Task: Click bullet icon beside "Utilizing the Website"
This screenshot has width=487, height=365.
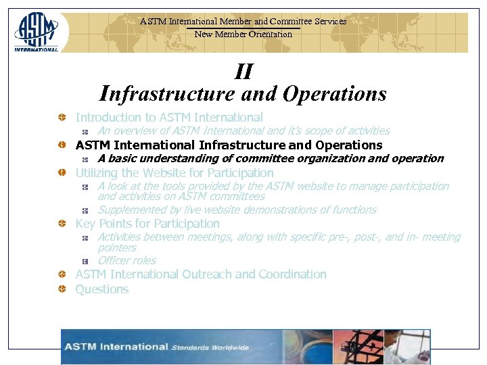Action: coord(62,172)
